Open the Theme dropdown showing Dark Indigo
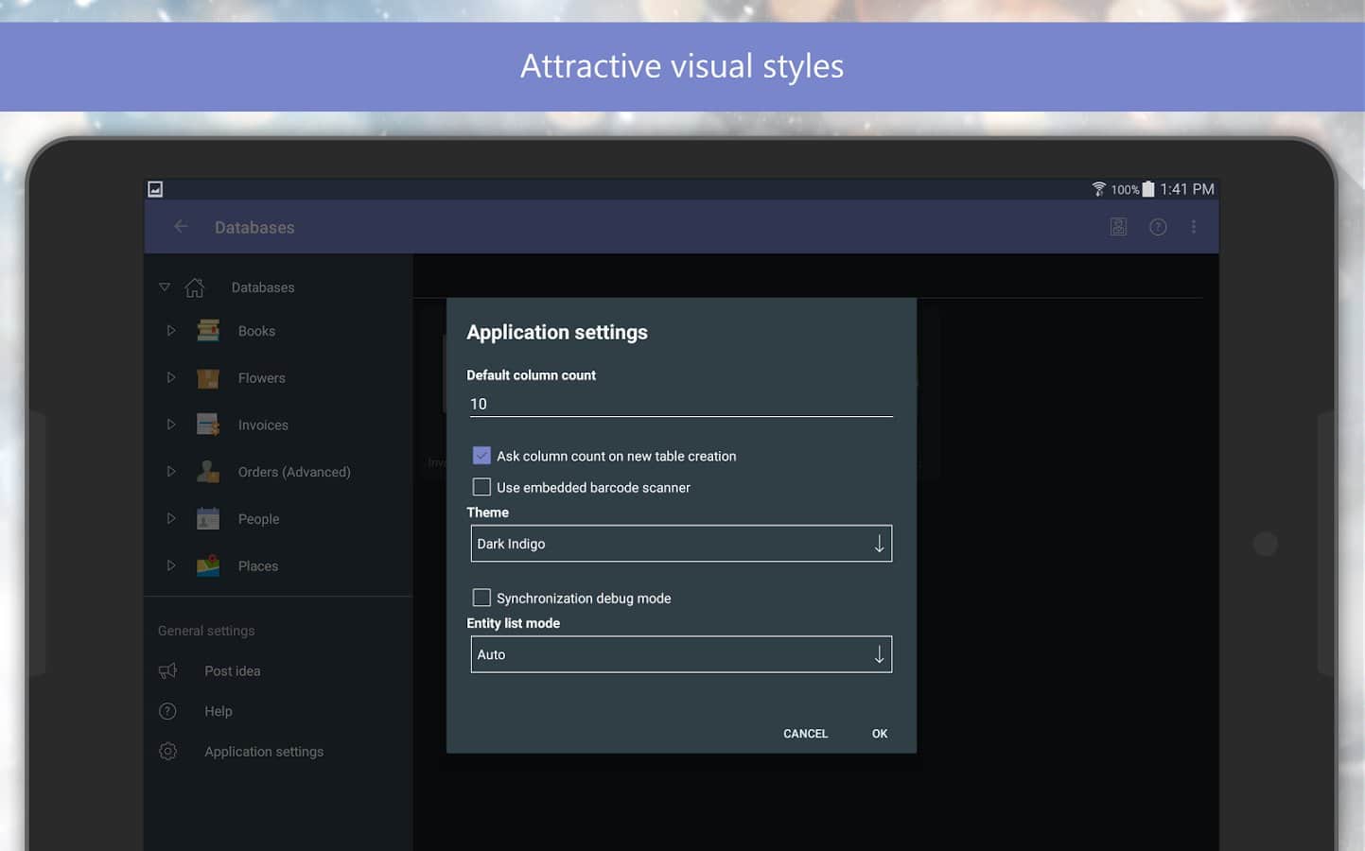This screenshot has height=851, width=1365. [681, 544]
